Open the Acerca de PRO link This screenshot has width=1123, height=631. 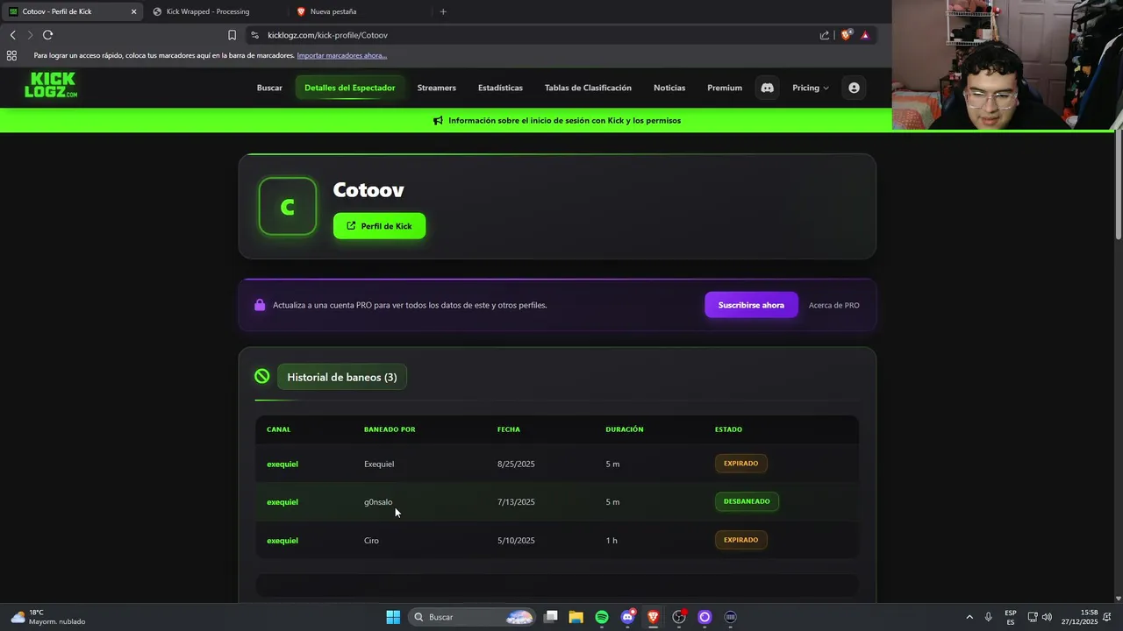[834, 305]
